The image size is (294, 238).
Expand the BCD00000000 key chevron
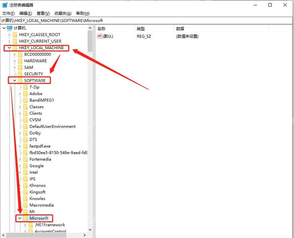15,54
